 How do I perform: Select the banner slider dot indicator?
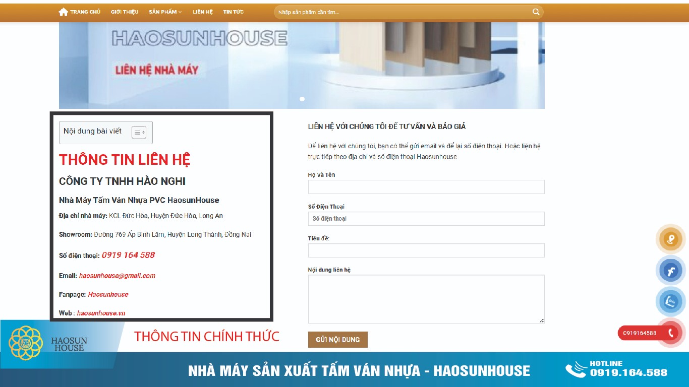pos(302,99)
